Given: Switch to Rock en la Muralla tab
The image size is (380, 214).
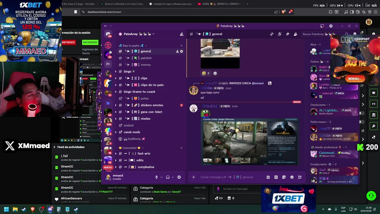Looking at the screenshot, I should [122, 4].
